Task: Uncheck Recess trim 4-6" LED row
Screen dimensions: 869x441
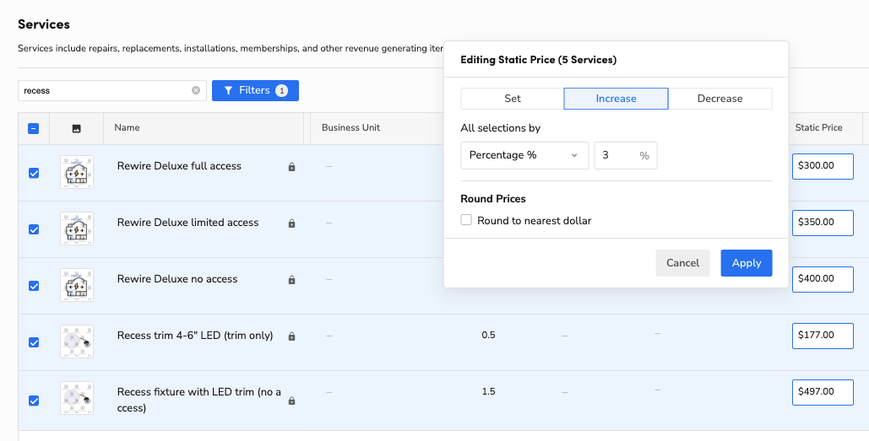Action: point(33,342)
